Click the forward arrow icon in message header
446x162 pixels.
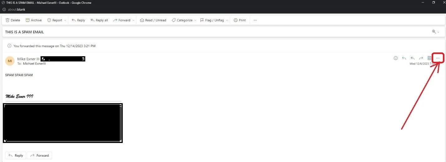tap(421, 58)
